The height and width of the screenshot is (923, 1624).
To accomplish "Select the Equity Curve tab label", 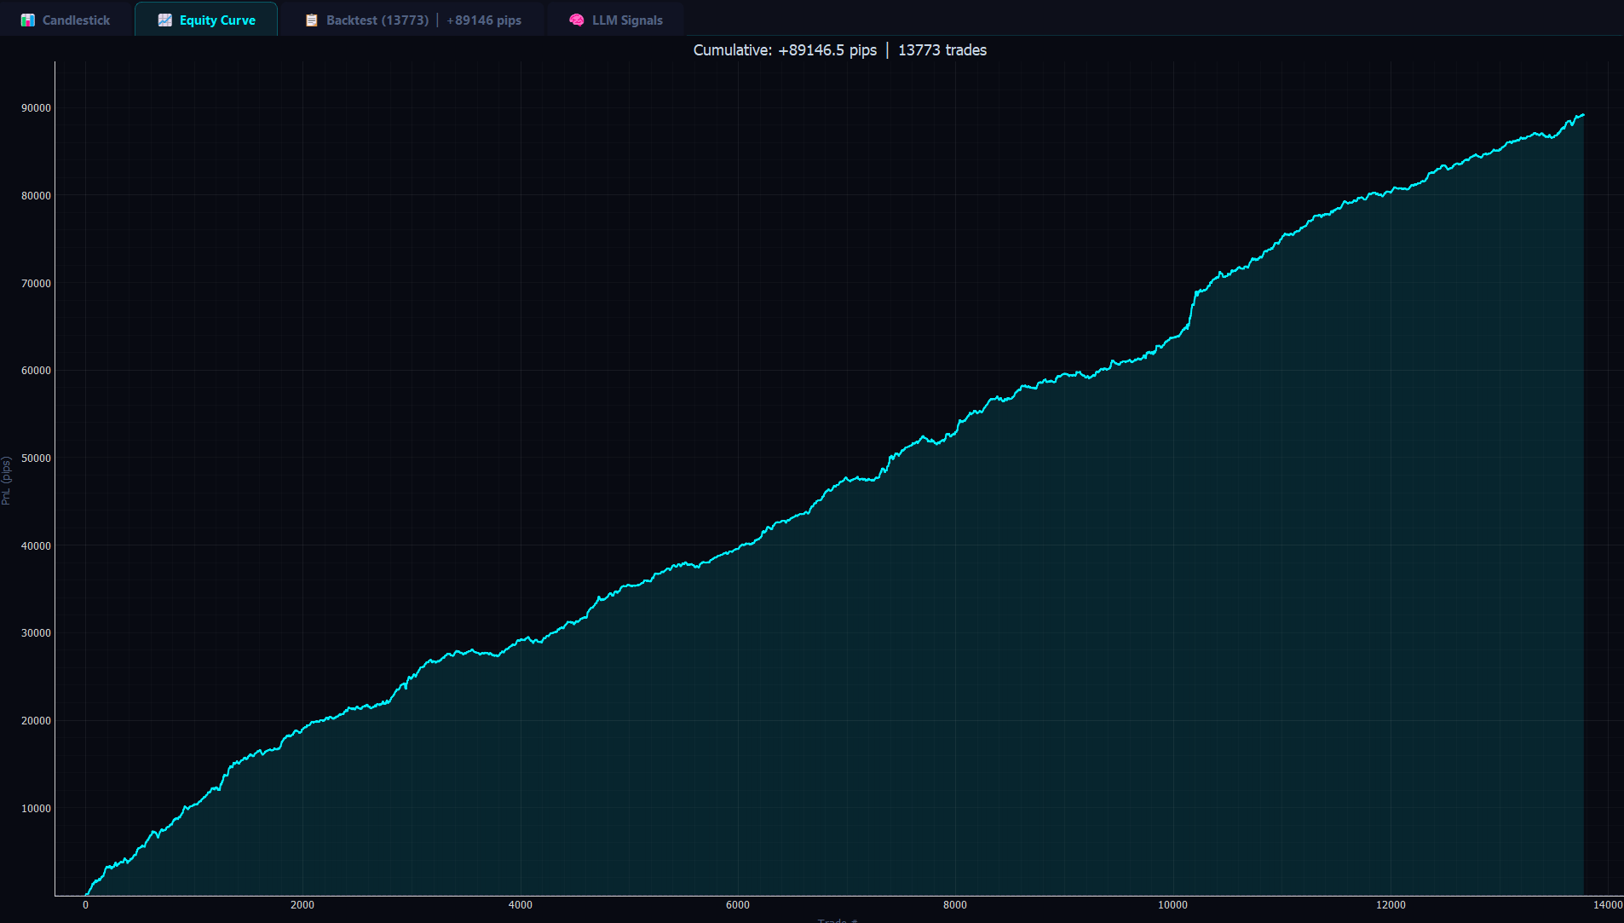I will (x=217, y=20).
